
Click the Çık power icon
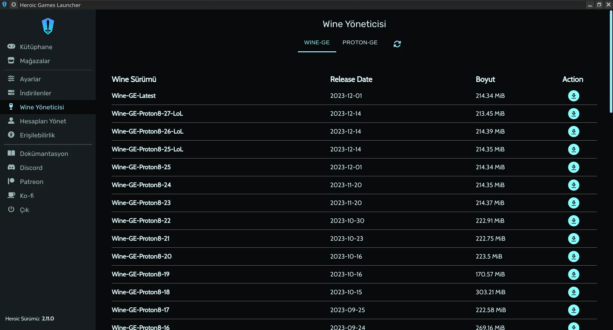tap(11, 209)
